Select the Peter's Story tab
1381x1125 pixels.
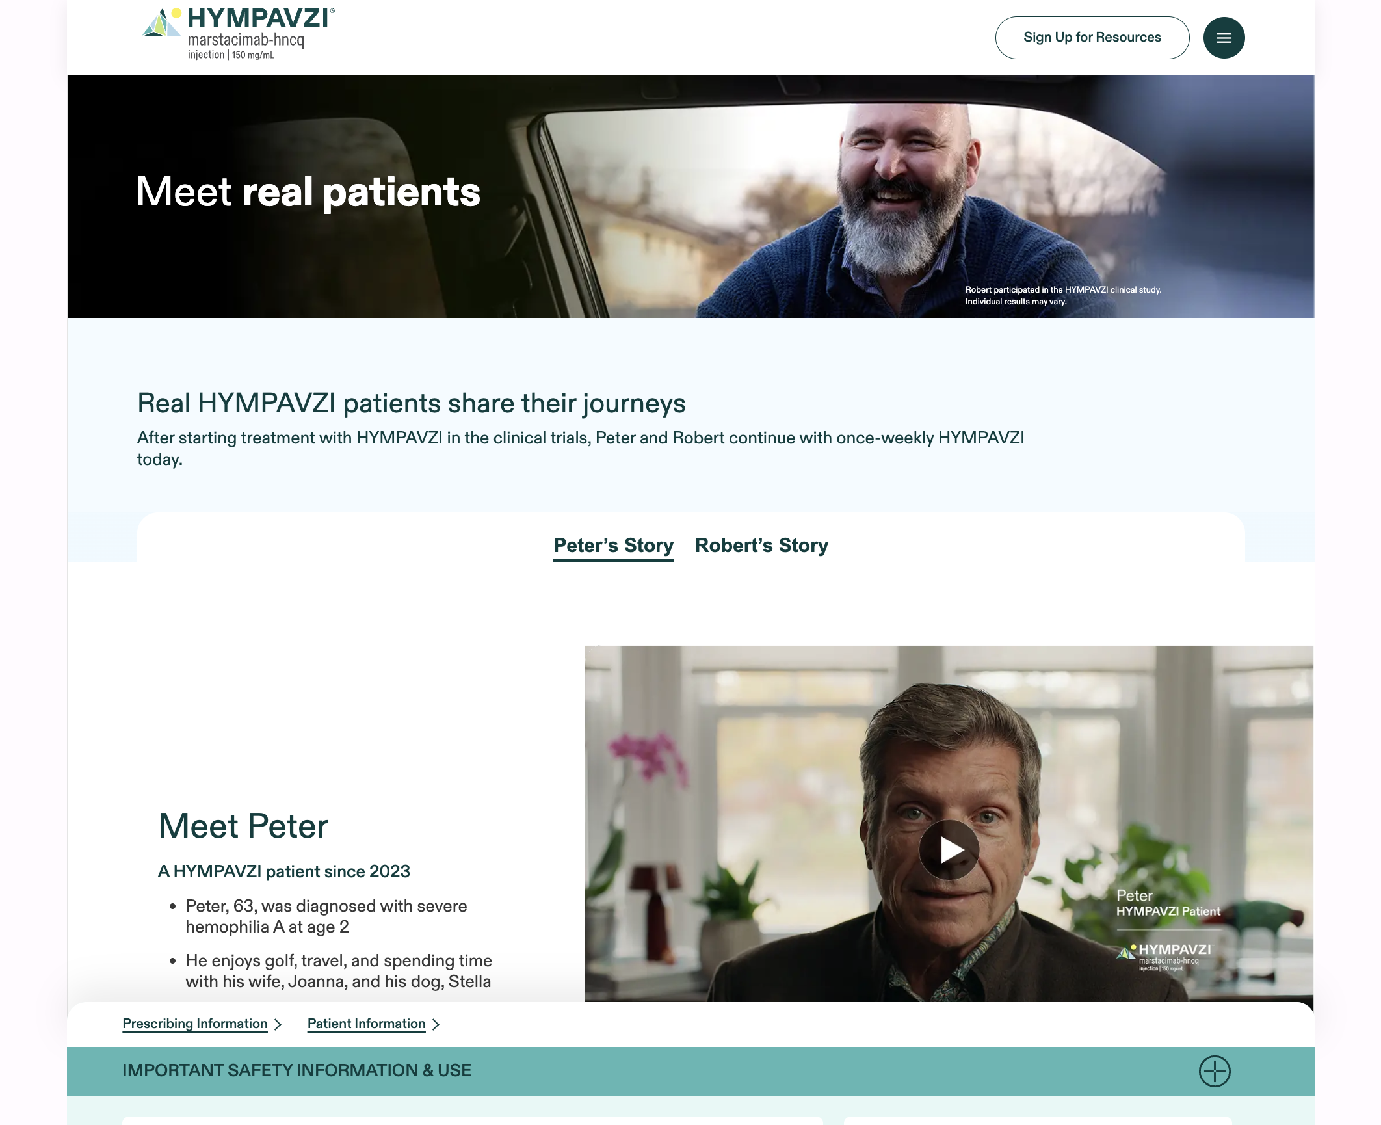coord(613,546)
